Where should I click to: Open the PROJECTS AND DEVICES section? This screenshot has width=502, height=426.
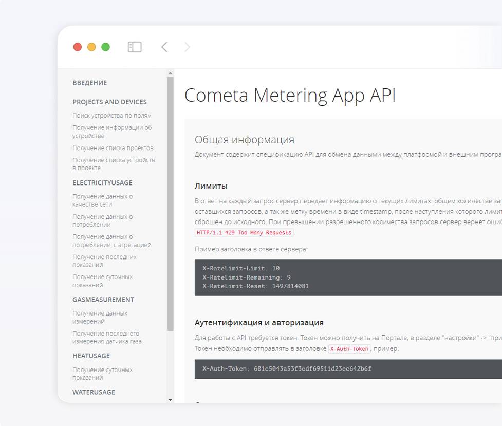click(109, 102)
